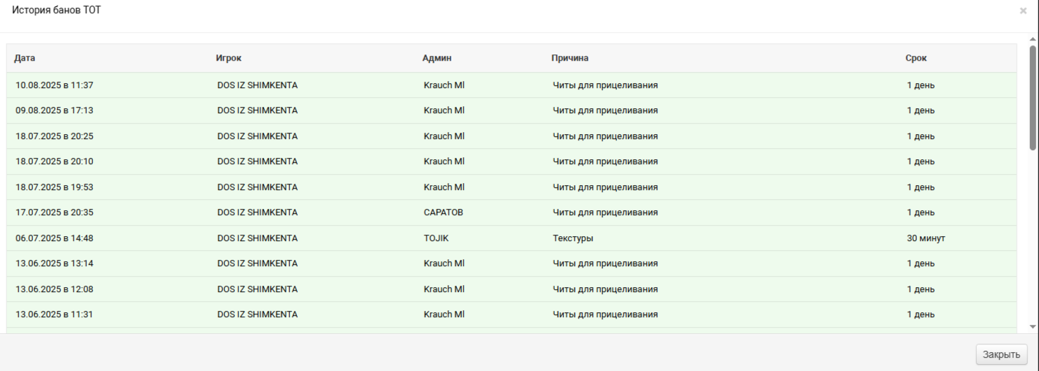
Task: Select the row dated 10.08.2025 в 11:37
Action: 511,85
